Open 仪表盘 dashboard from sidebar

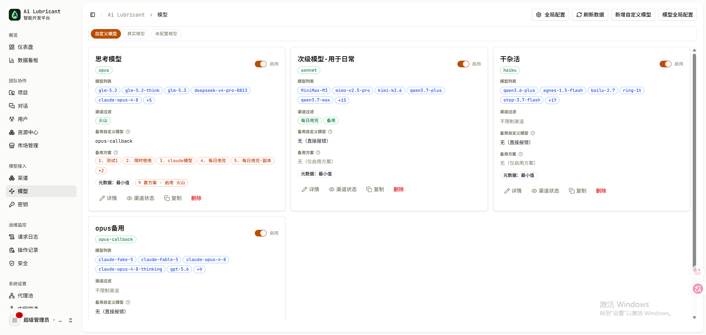[x=41, y=47]
